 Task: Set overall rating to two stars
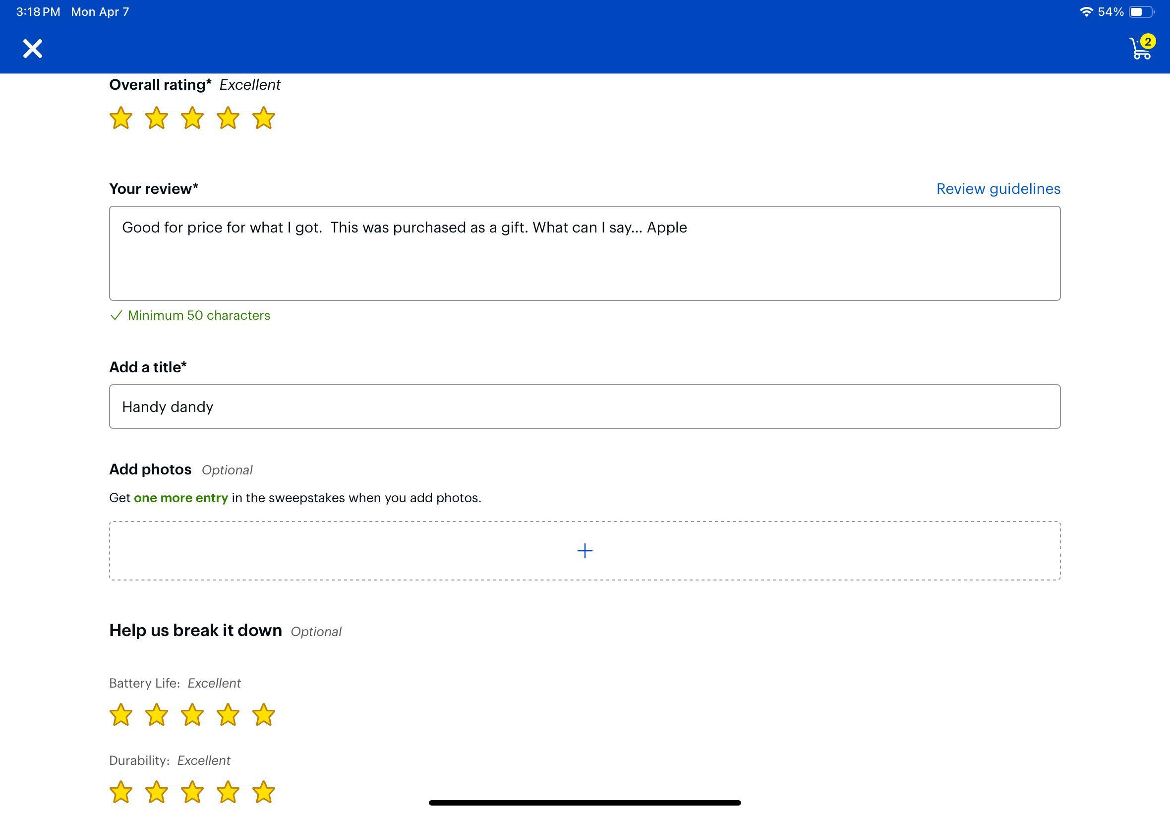click(x=156, y=118)
